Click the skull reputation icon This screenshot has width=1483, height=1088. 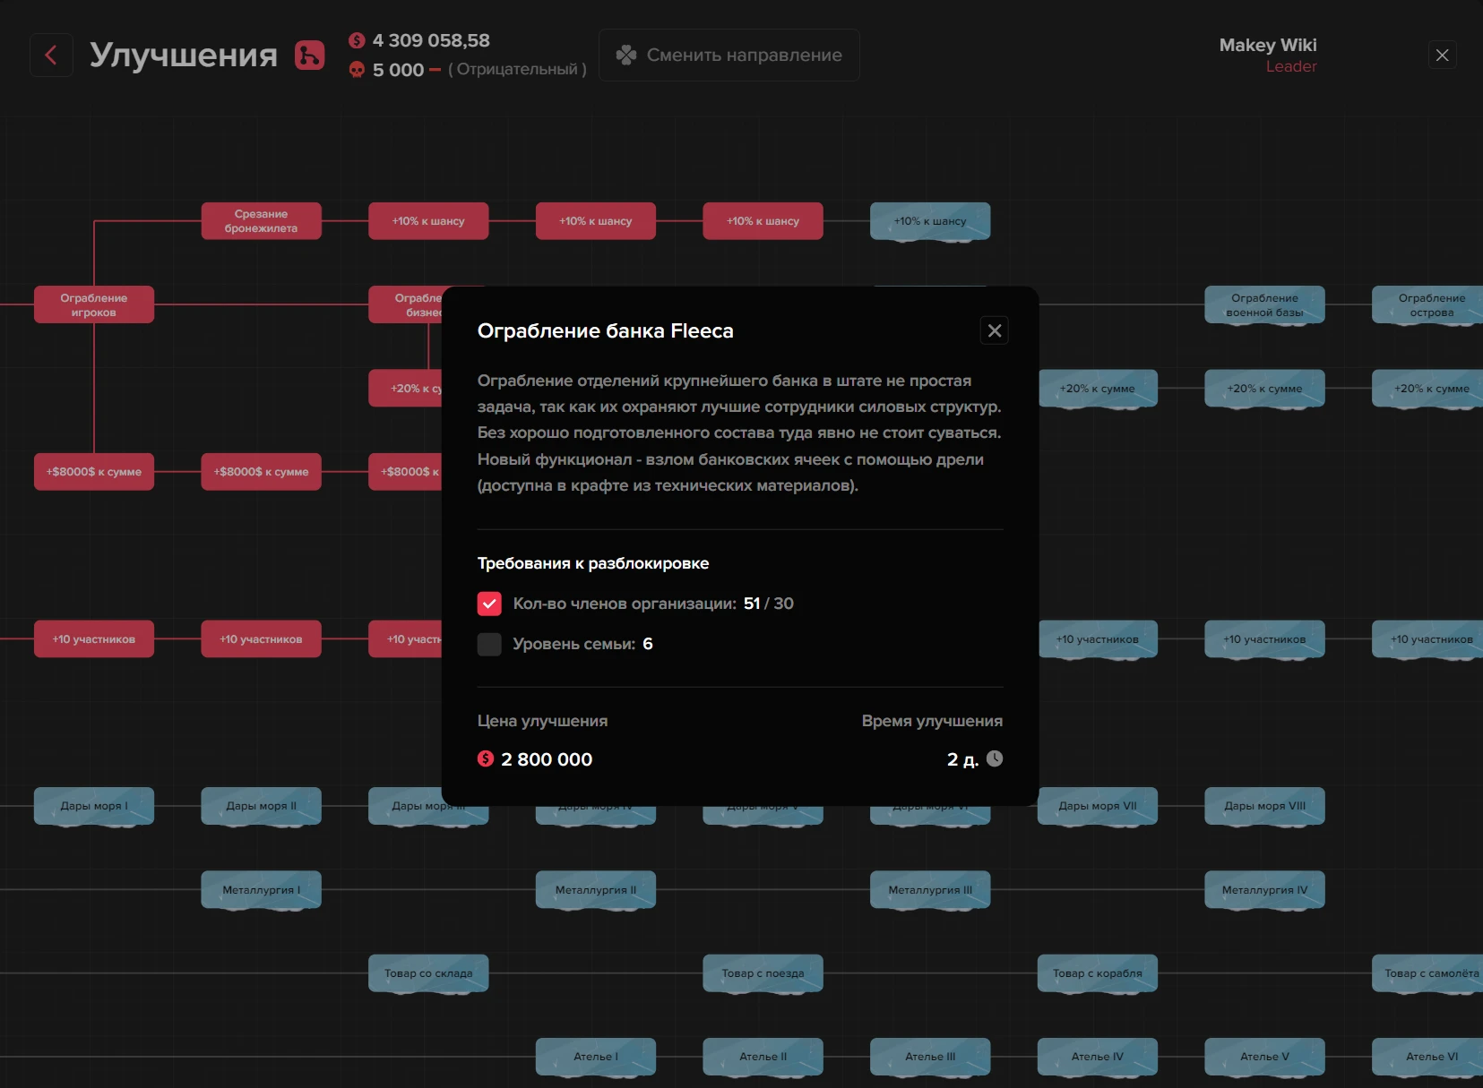(x=357, y=70)
